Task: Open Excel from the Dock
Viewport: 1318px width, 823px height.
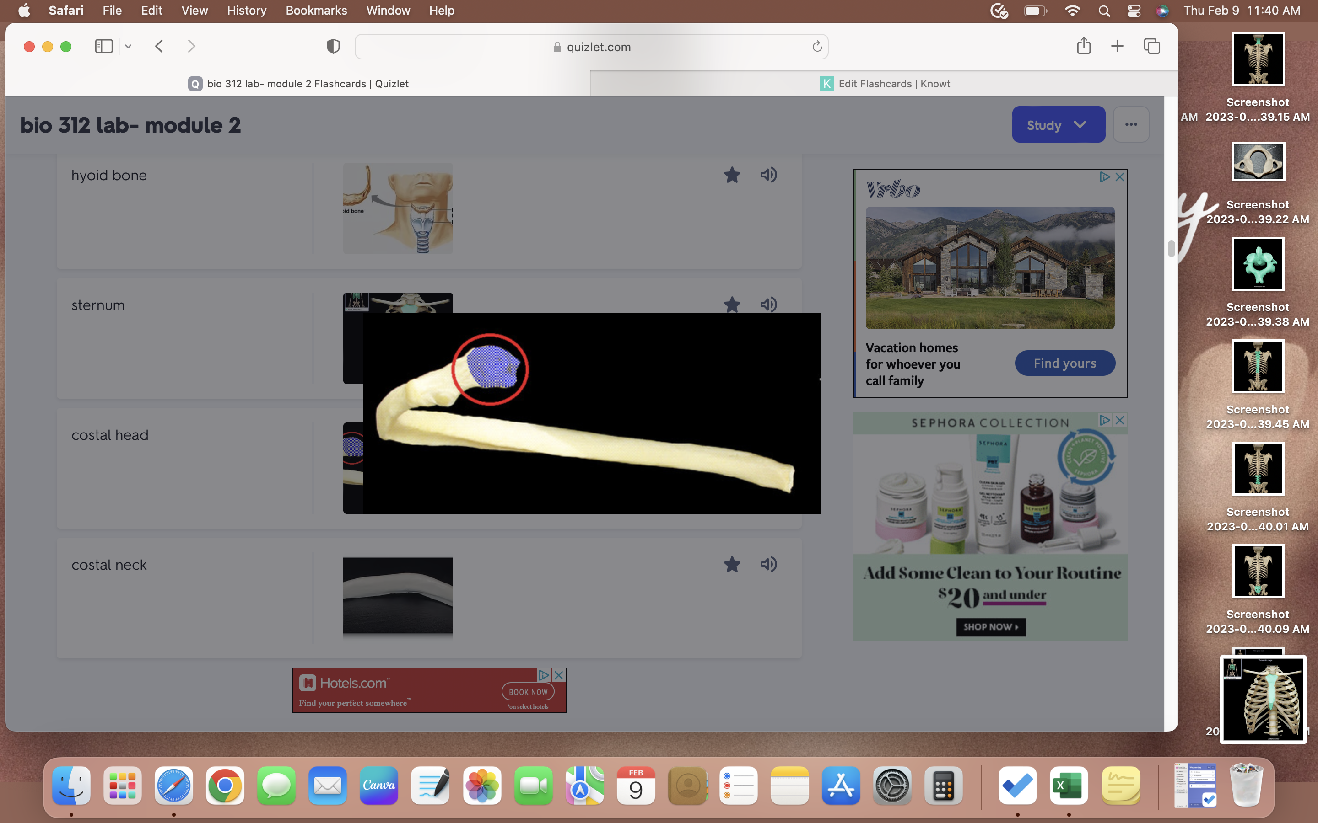Action: [1069, 786]
